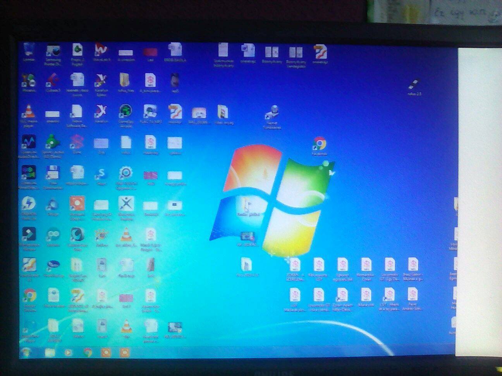
Task: Select the Total Commander floppy-disk shortcut
Action: [x=53, y=177]
